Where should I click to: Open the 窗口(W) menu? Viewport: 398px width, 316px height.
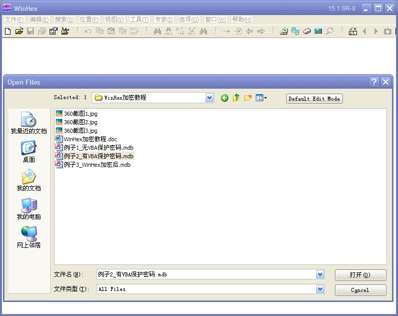click(215, 20)
